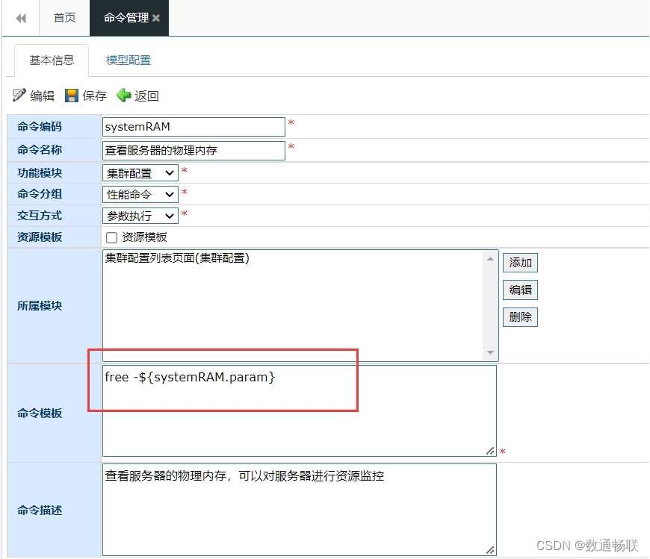Click the 所属模块 list scroll up arrow

[490, 259]
